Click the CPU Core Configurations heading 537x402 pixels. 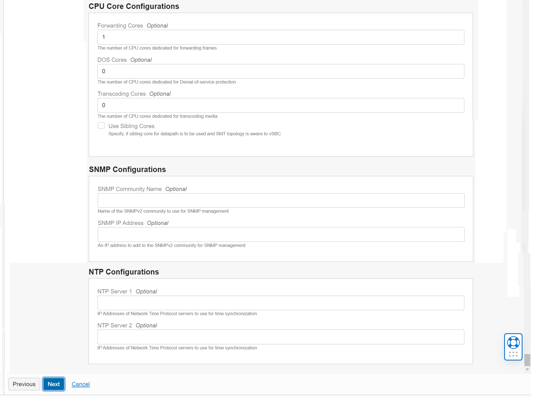point(134,6)
